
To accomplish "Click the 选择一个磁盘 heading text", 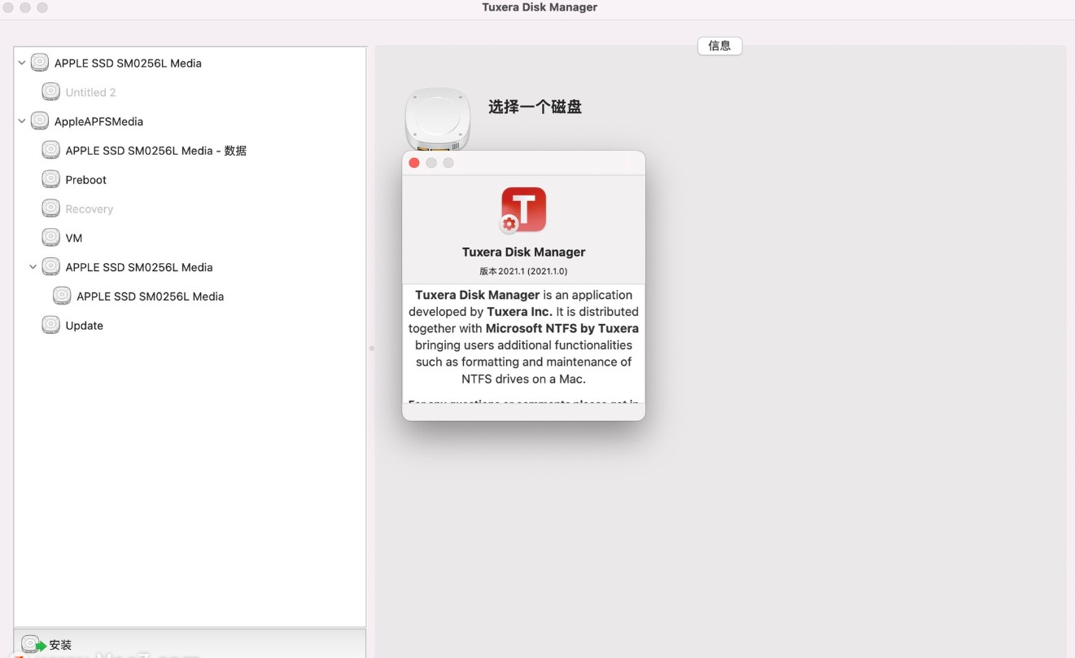I will coord(535,107).
